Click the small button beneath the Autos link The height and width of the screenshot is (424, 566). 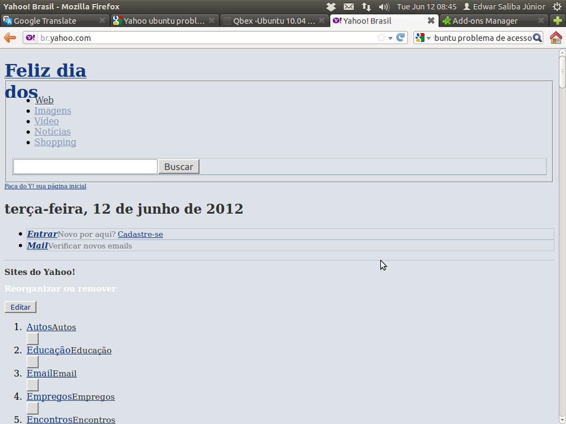pyautogui.click(x=33, y=339)
